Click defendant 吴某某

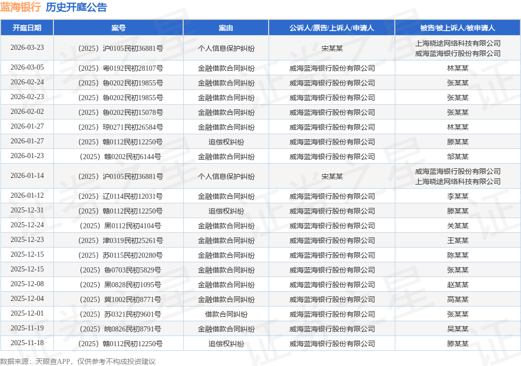click(458, 329)
